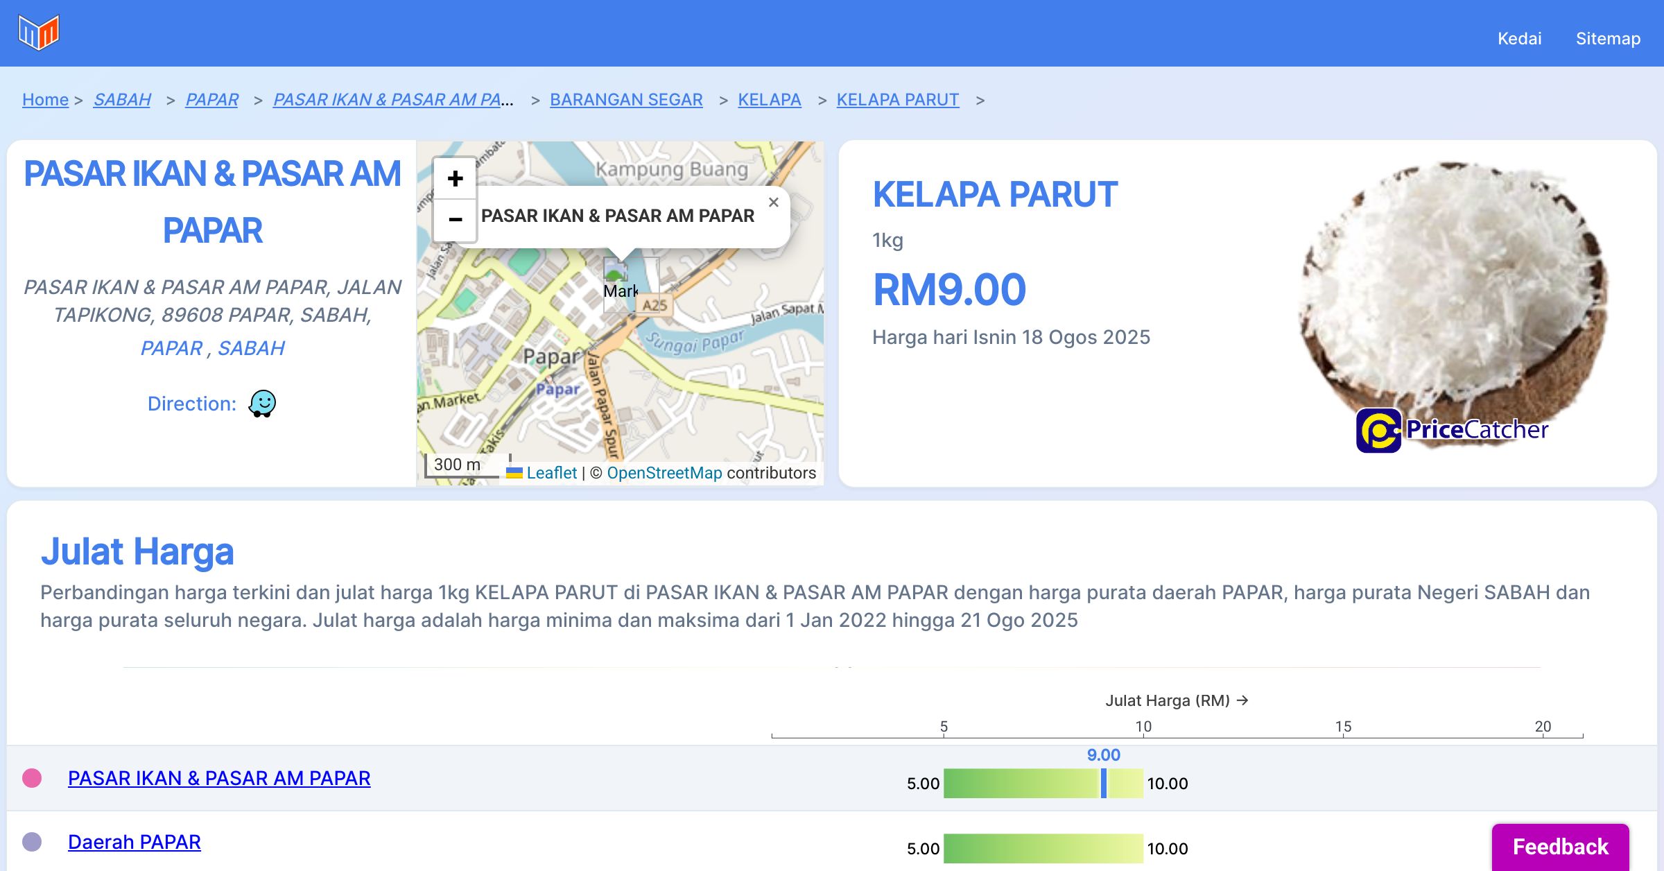
Task: Click the PASAR IKAN price range bar
Action: 1043,784
